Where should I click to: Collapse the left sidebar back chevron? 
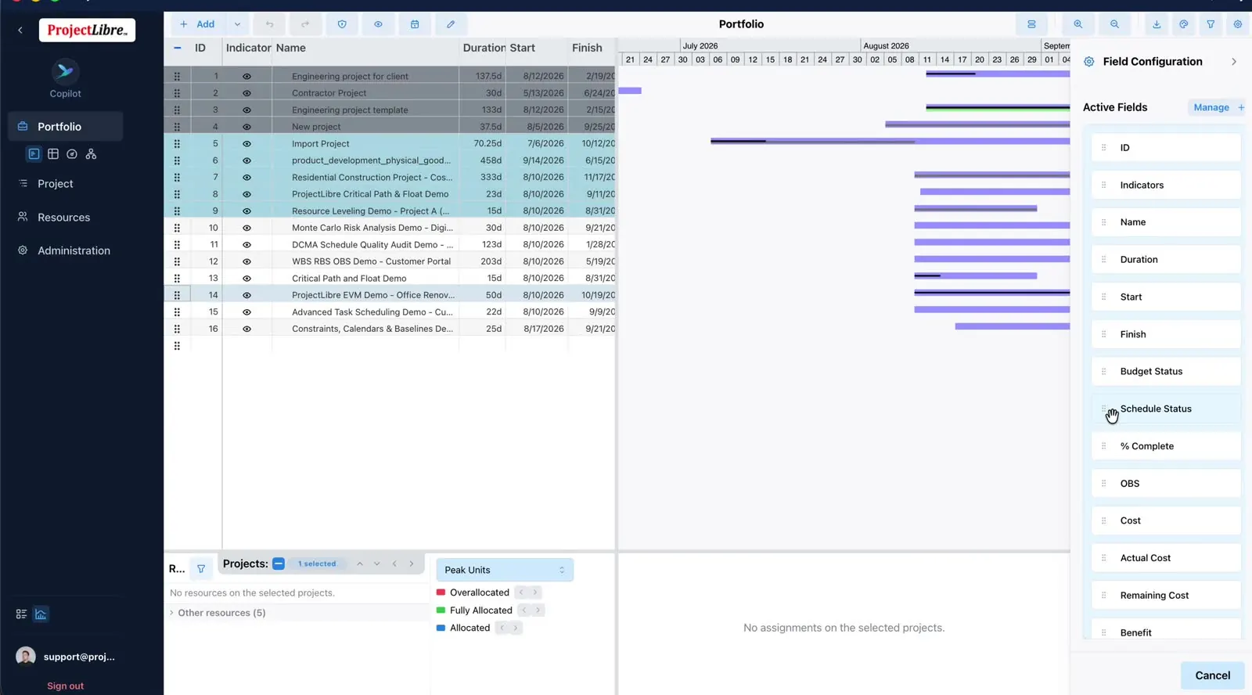(20, 31)
